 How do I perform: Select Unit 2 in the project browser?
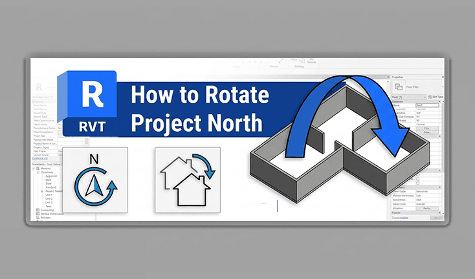pos(49,199)
